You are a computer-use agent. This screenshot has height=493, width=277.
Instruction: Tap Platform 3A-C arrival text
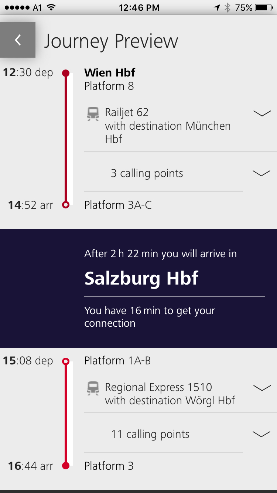tap(118, 205)
